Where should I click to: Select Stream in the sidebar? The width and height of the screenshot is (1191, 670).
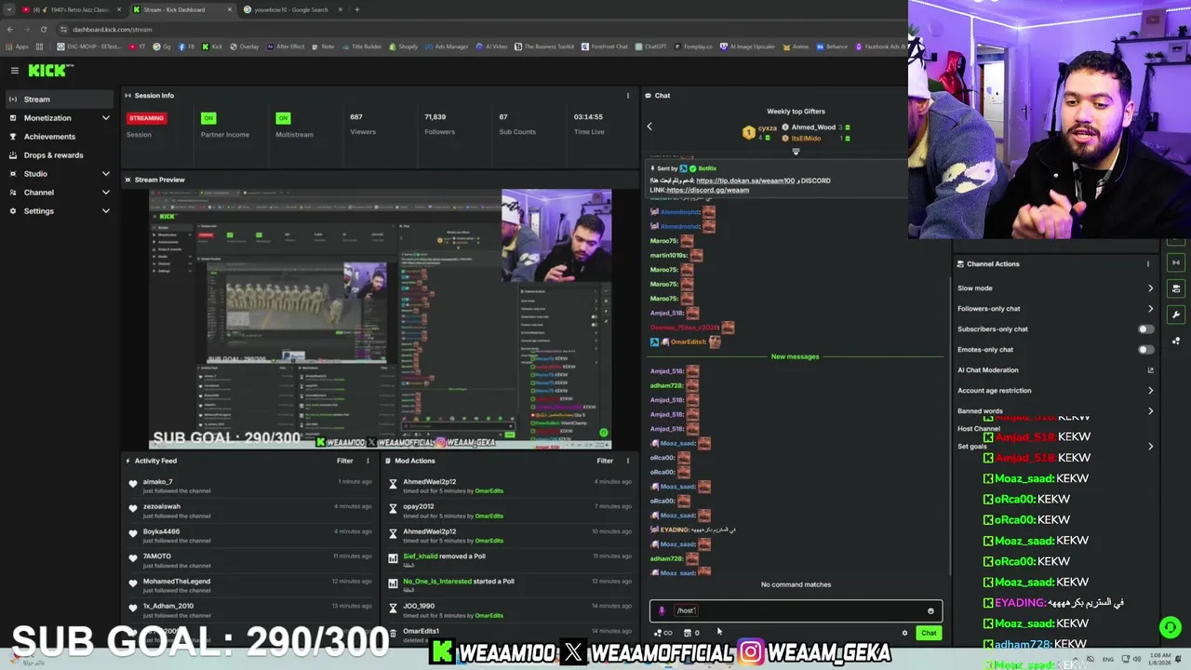pyautogui.click(x=58, y=99)
